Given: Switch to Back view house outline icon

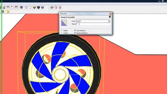Looking at the screenshot, I should (x=12, y=7).
